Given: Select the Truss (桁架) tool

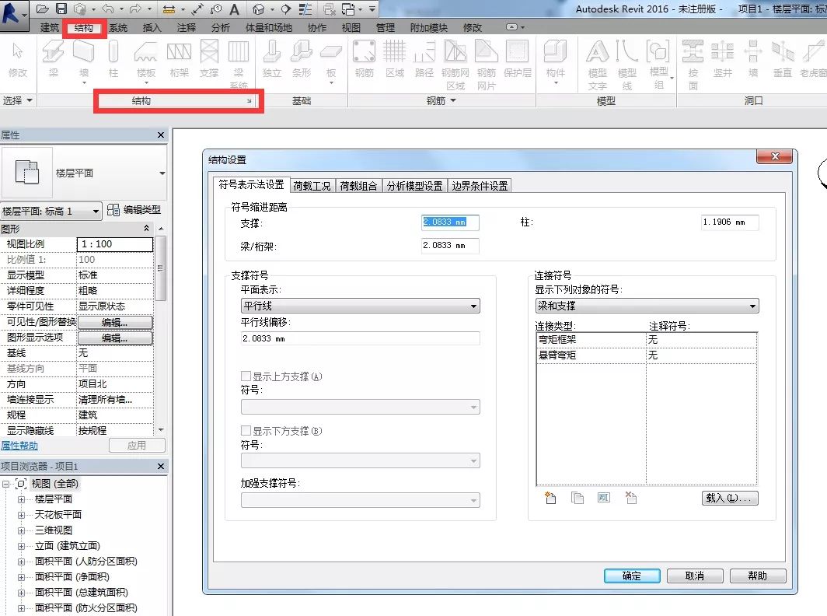Looking at the screenshot, I should tap(179, 59).
